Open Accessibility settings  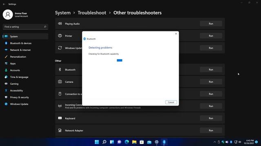click(25, 91)
